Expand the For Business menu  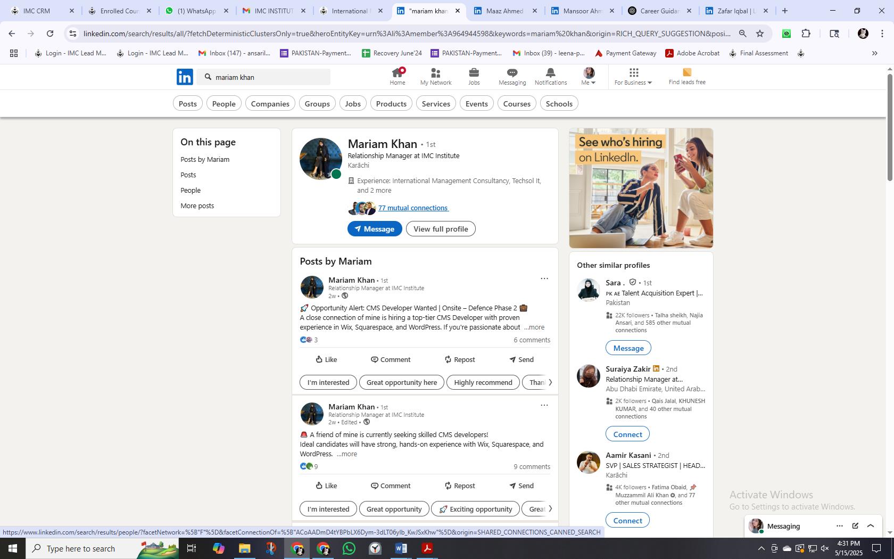coord(633,76)
